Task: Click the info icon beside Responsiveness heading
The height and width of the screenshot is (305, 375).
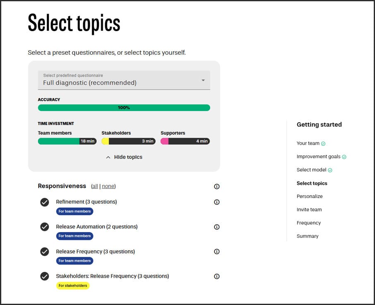Action: pos(216,186)
